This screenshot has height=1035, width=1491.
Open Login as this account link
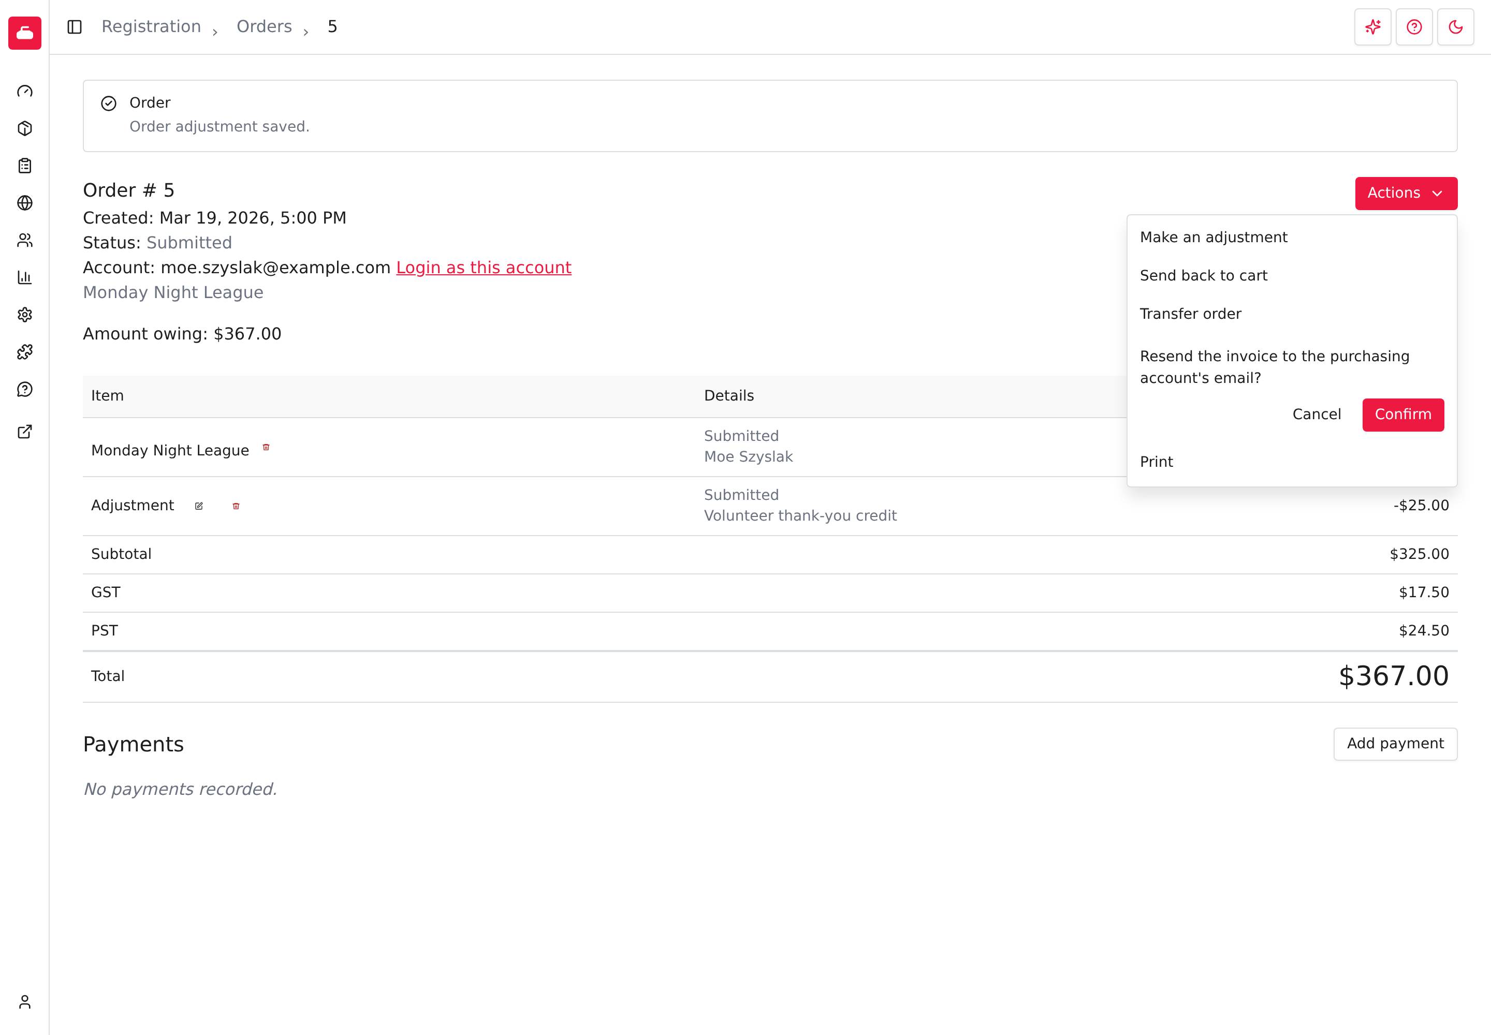tap(484, 268)
